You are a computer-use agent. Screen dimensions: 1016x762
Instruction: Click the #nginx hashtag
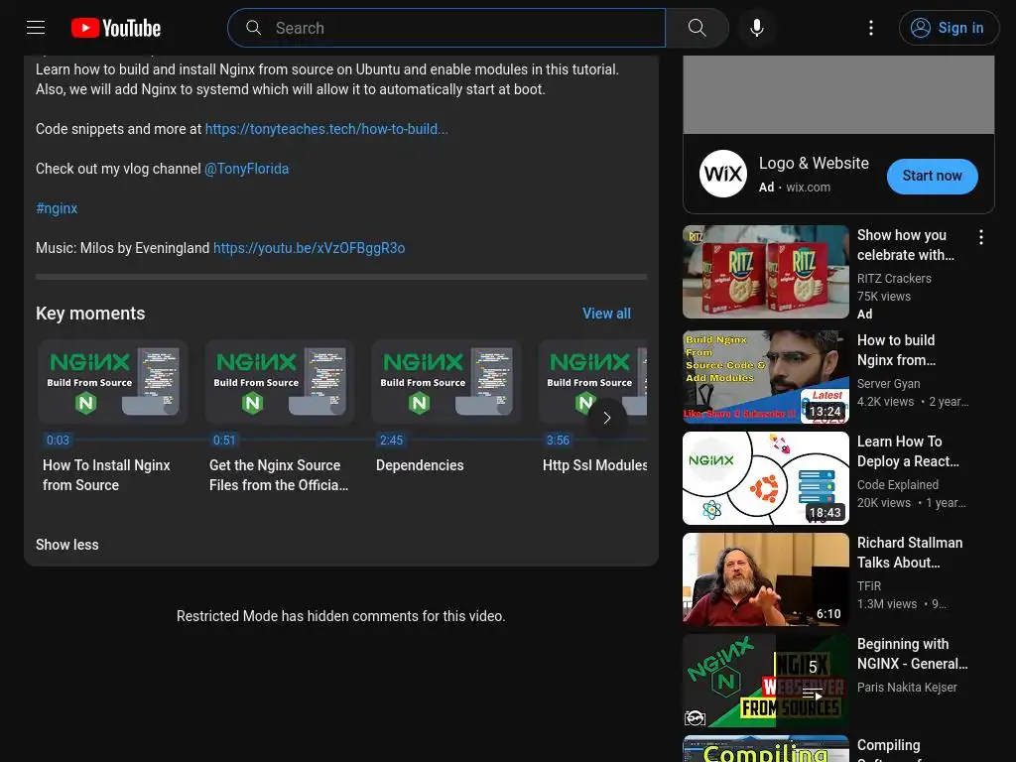(x=57, y=208)
